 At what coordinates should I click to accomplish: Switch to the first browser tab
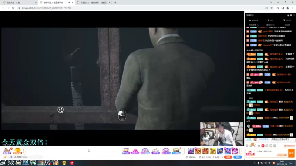pos(19,3)
